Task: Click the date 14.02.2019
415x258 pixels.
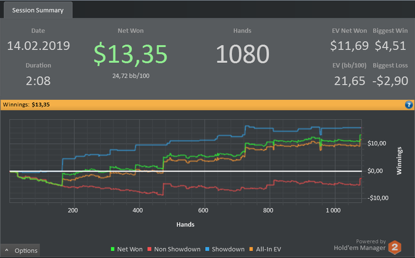Action: [x=39, y=46]
